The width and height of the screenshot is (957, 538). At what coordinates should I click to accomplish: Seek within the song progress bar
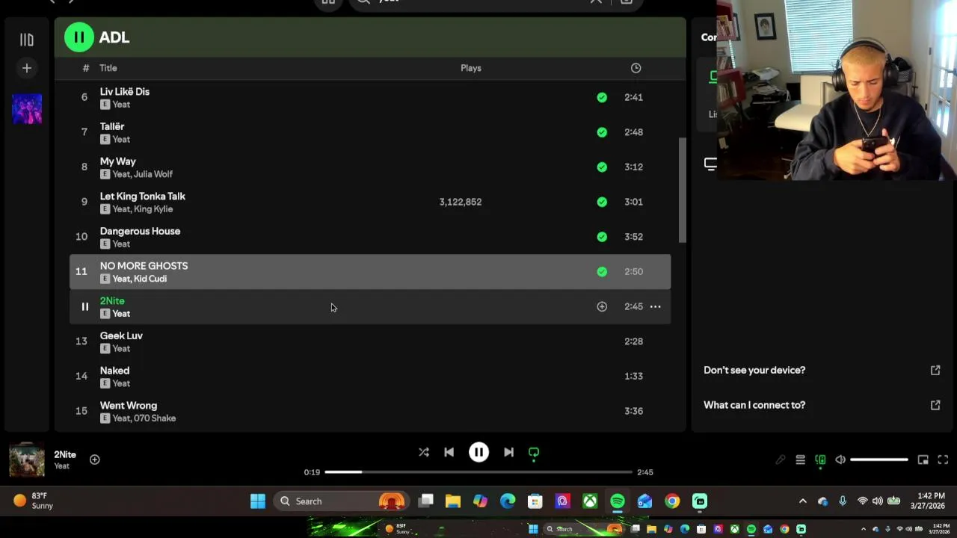coord(478,472)
